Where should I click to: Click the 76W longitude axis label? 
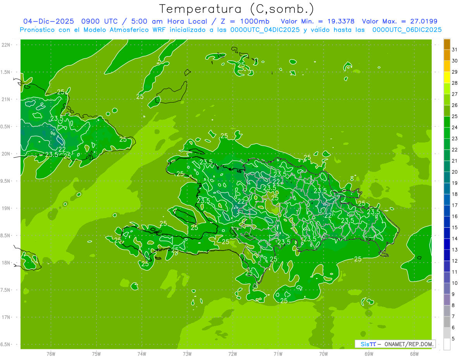click(x=51, y=354)
